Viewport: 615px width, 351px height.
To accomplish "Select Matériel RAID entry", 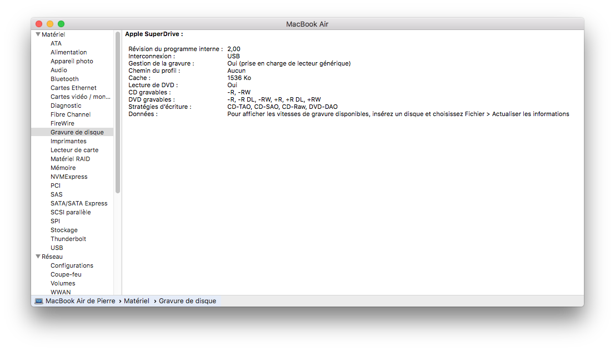I will [70, 159].
